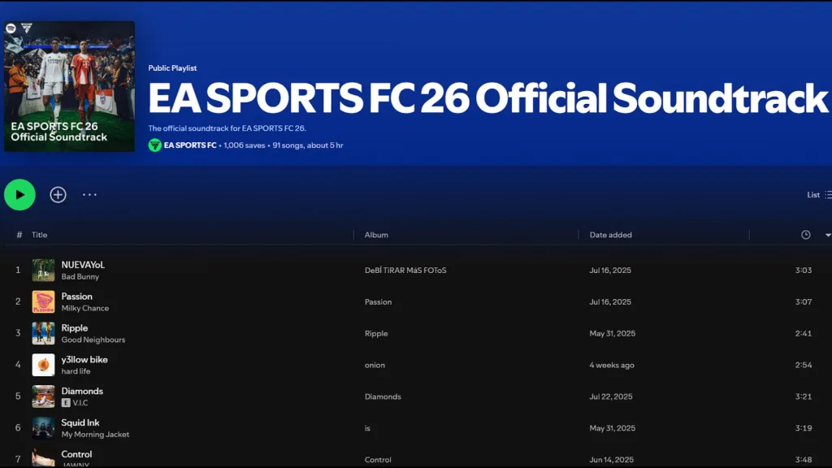Open Milky Chance's artist page
The height and width of the screenshot is (468, 832).
coord(85,308)
